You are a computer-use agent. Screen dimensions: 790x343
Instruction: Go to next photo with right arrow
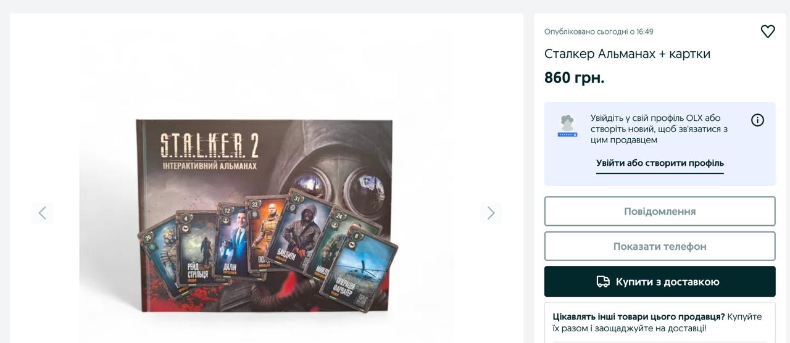point(491,213)
